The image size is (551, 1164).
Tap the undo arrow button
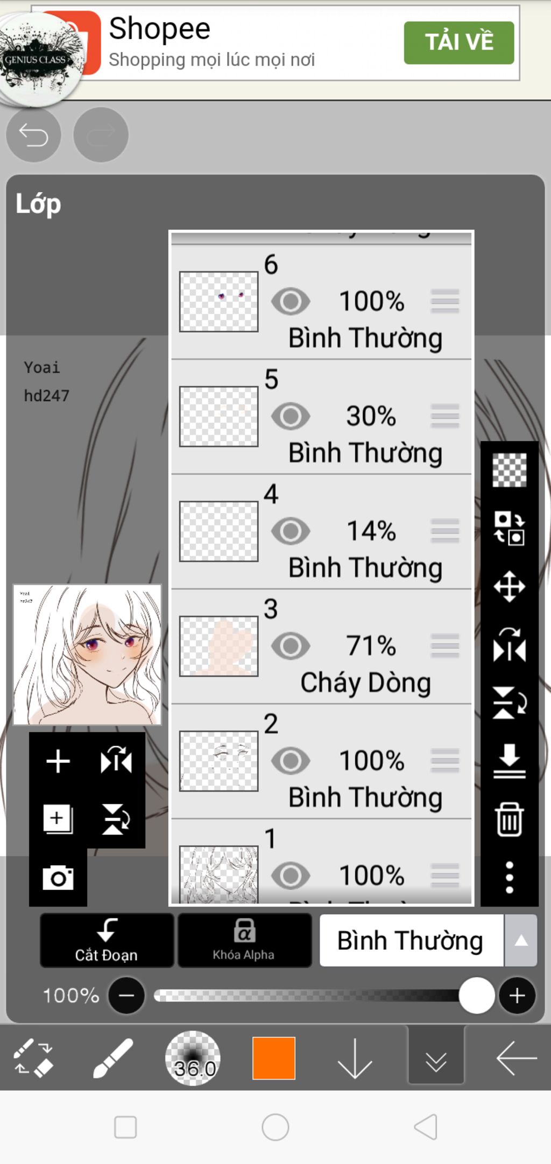[x=33, y=135]
